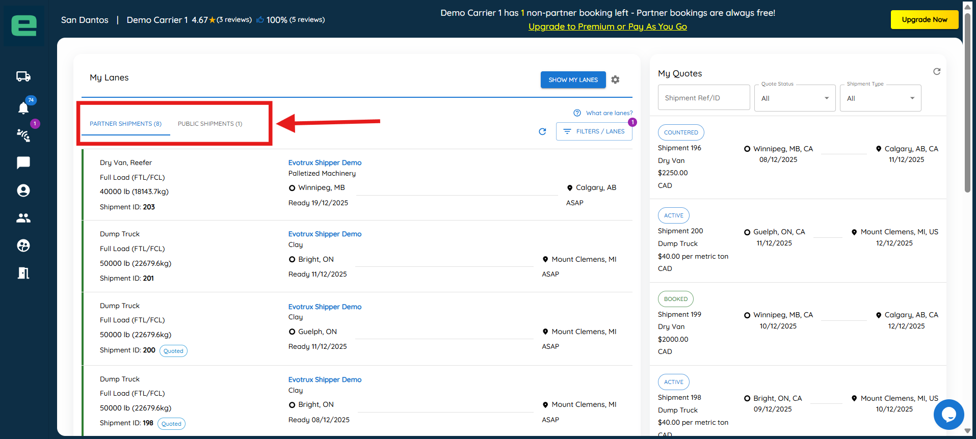Click the $2250.00 quote amount
Viewport: 976px width, 439px height.
click(x=673, y=173)
